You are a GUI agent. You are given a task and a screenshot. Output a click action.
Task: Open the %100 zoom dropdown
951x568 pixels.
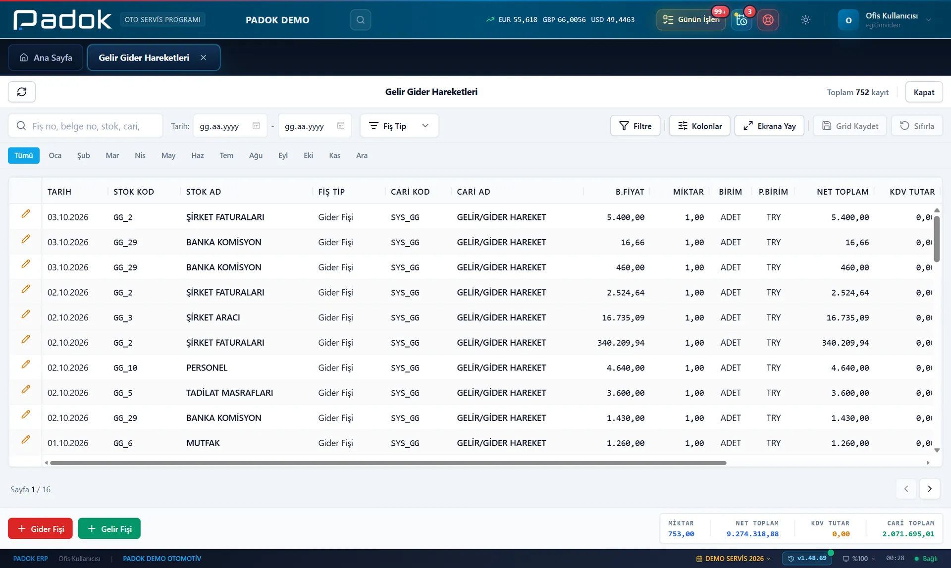pos(859,559)
